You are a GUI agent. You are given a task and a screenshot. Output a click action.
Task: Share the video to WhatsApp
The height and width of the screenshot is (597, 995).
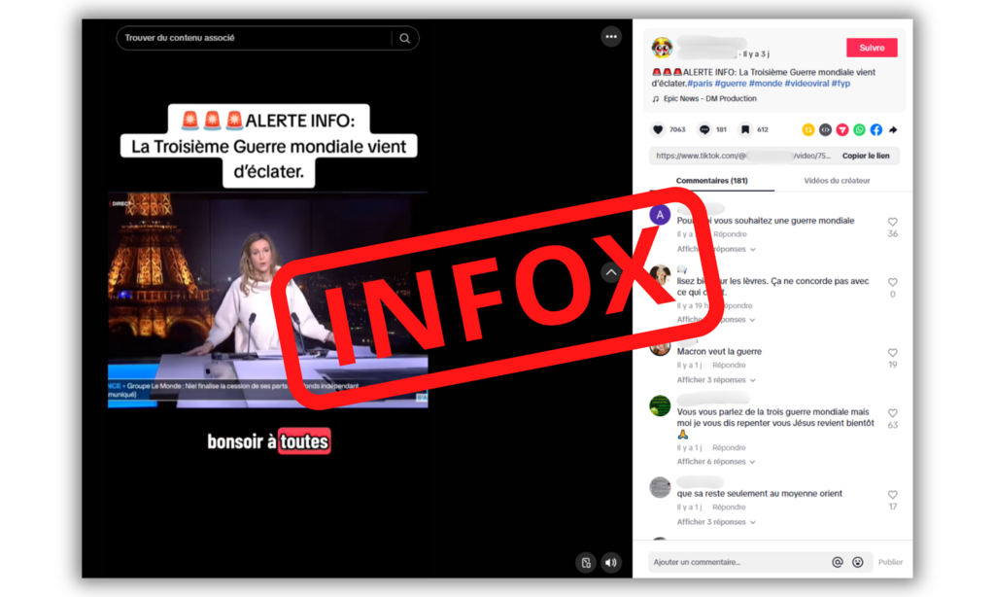[x=859, y=129]
